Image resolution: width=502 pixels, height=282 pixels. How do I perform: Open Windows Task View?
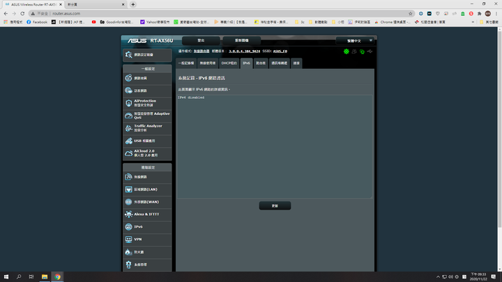31,277
